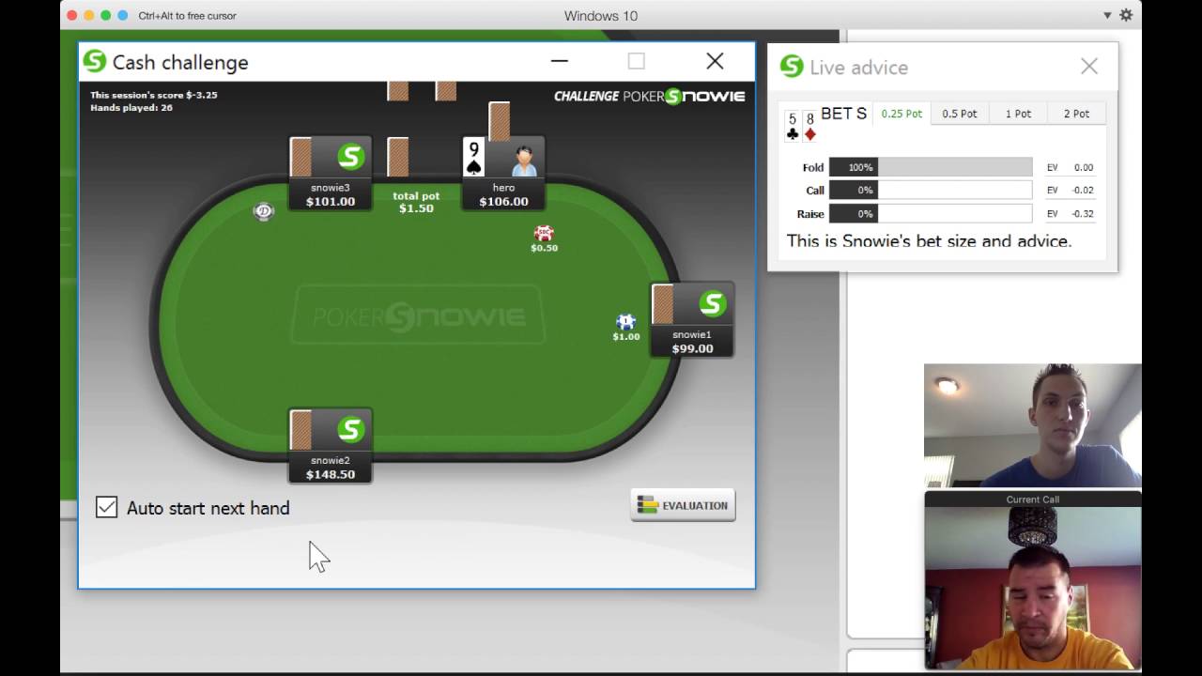The image size is (1202, 676).
Task: Select the 2 Pot tab
Action: (x=1076, y=114)
